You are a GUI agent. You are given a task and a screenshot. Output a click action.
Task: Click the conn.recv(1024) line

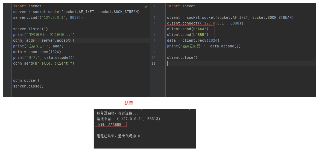point(37,52)
